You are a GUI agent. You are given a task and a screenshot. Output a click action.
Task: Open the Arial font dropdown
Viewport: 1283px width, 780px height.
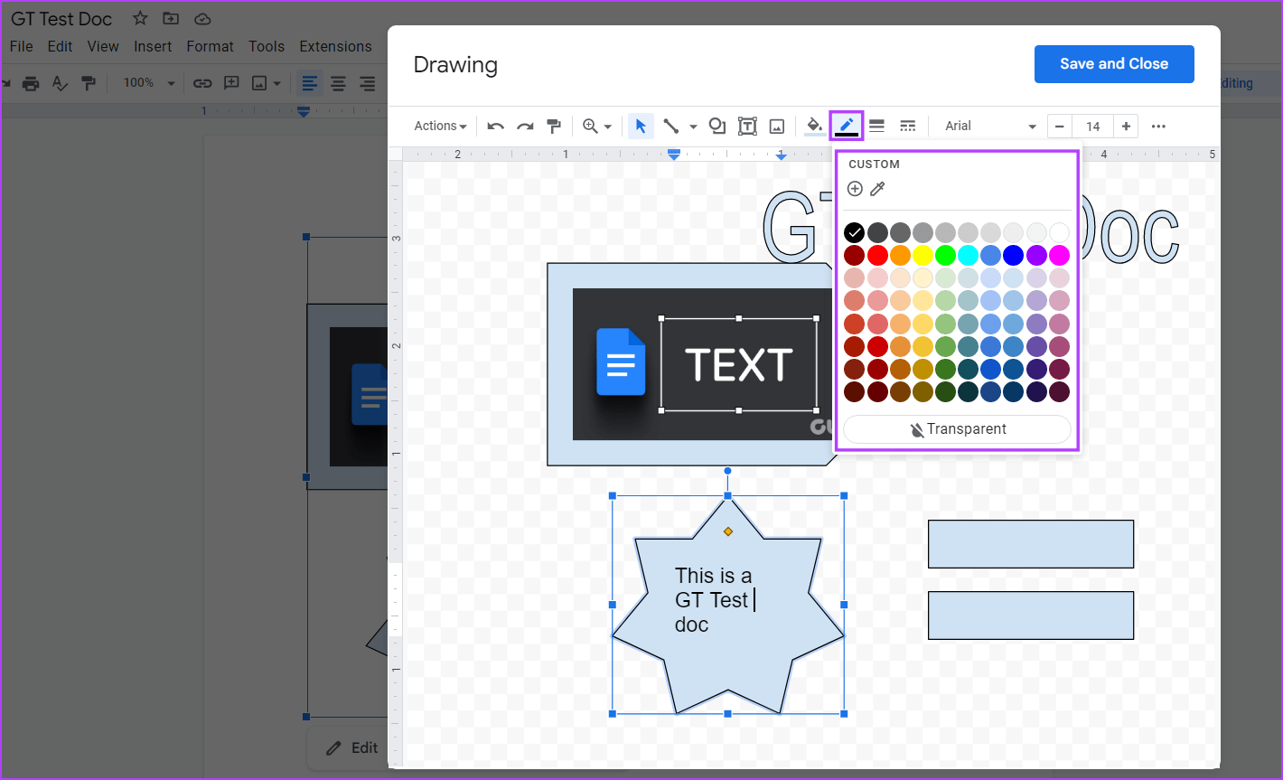985,126
